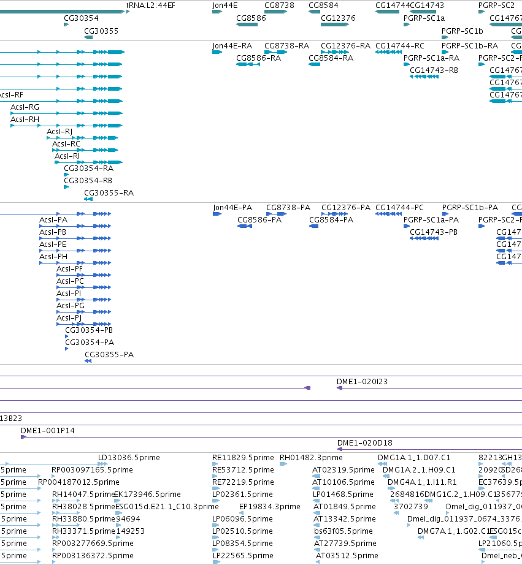522x565 pixels.
Task: Open the CG12376-RA transcript label
Action: [345, 46]
